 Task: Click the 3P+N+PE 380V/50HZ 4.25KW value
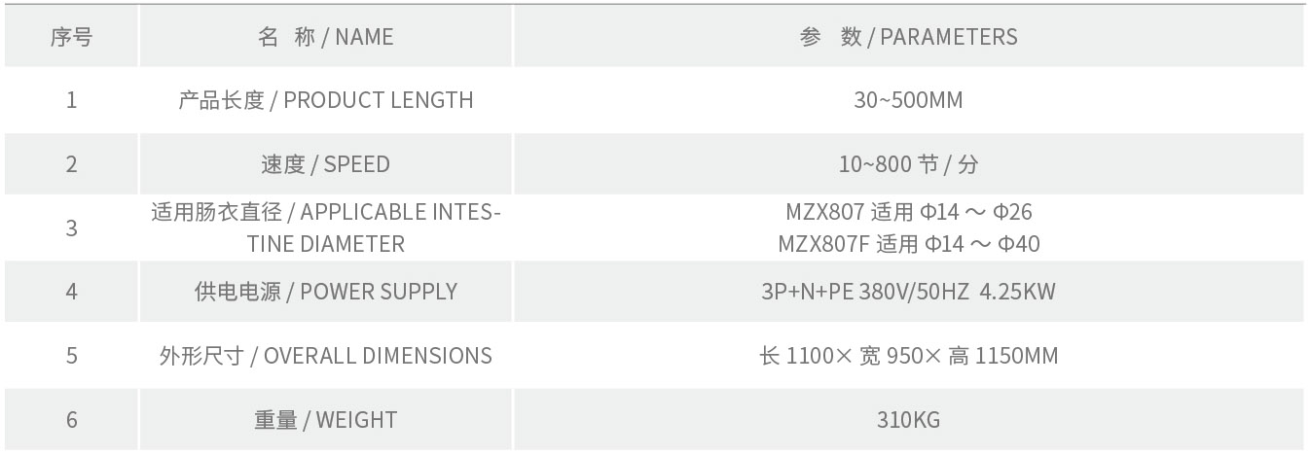tap(908, 291)
